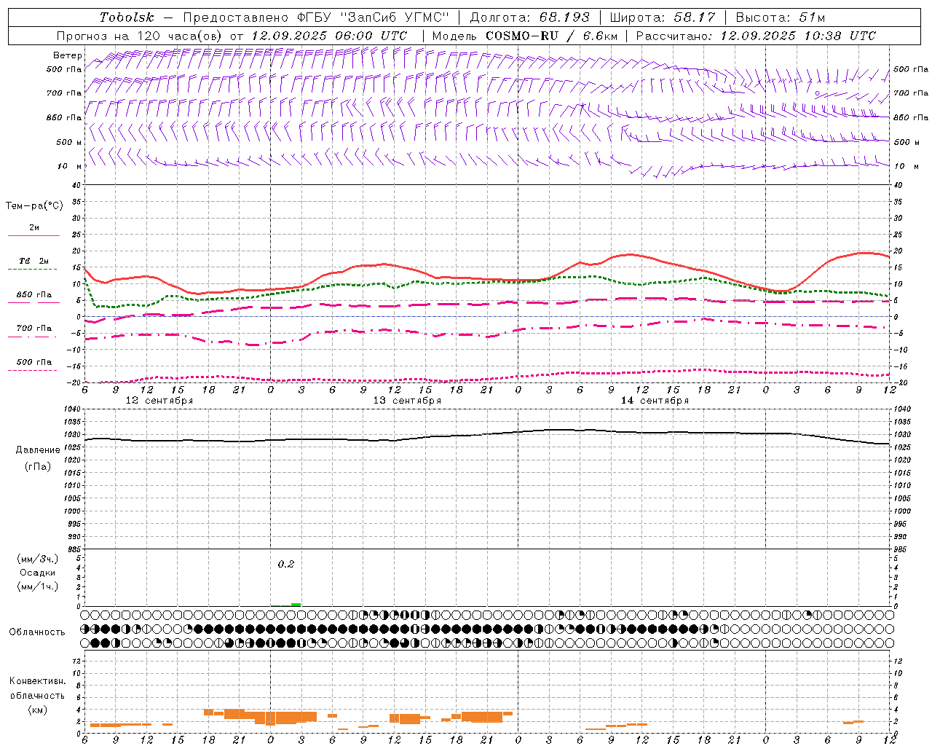This screenshot has height=746, width=932.
Task: Click the '700 гПа' temperature legend entry
Action: 34,329
